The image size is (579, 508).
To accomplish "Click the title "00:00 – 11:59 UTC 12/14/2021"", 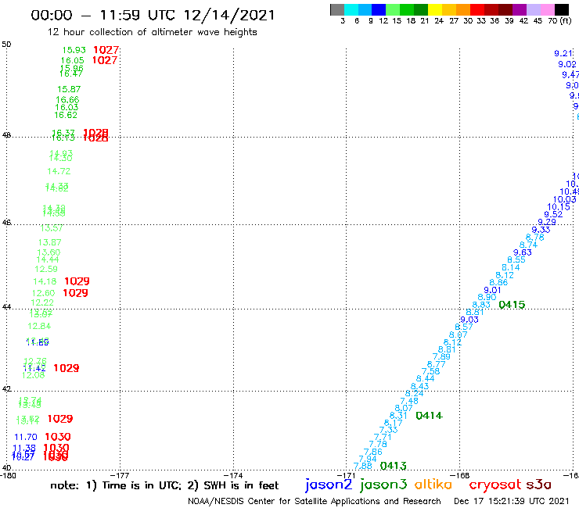I will (x=153, y=15).
